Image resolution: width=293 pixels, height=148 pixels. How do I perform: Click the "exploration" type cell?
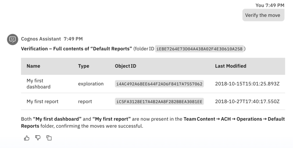click(91, 84)
